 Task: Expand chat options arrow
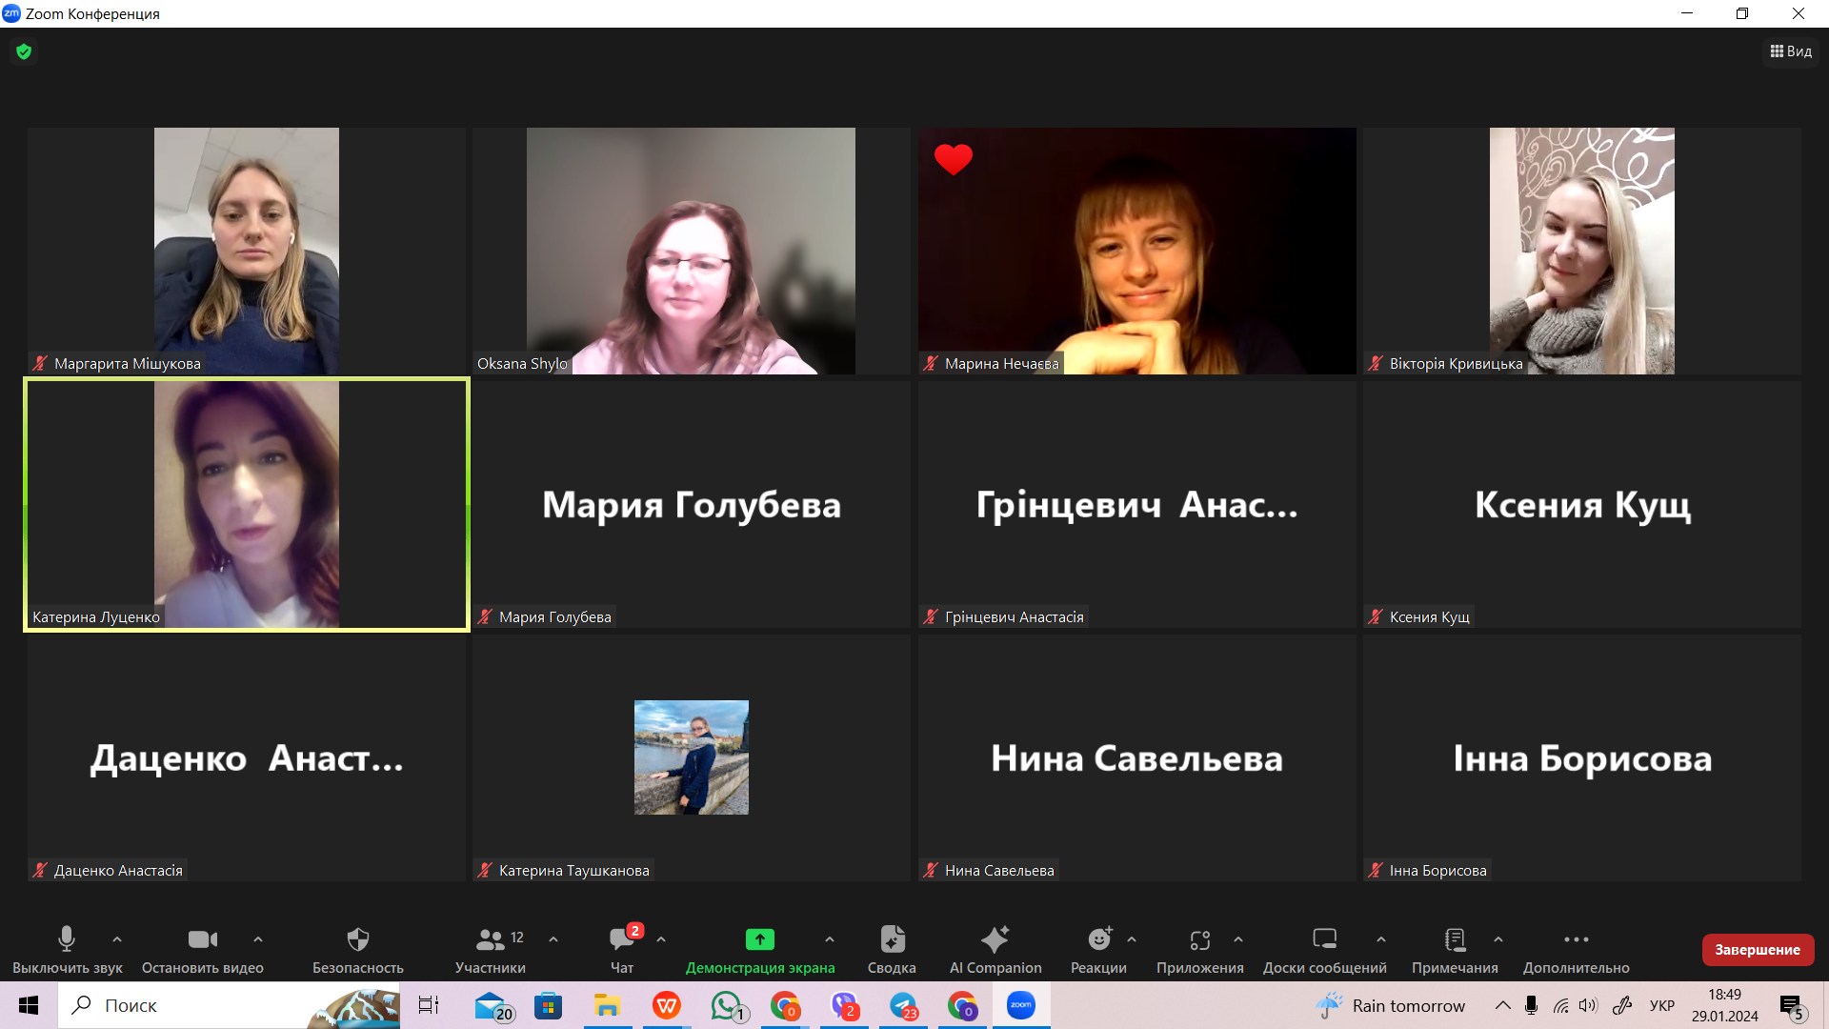(x=661, y=939)
